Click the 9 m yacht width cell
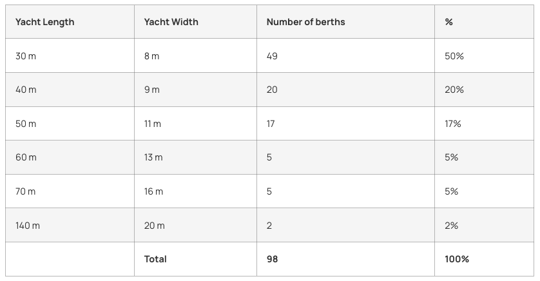The height and width of the screenshot is (281, 540). coord(151,90)
